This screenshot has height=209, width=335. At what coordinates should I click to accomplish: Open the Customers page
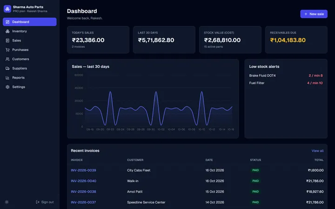[x=30, y=59]
